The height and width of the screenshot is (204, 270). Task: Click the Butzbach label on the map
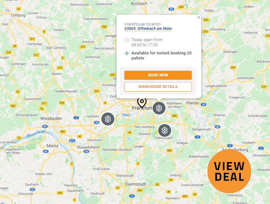click(139, 3)
